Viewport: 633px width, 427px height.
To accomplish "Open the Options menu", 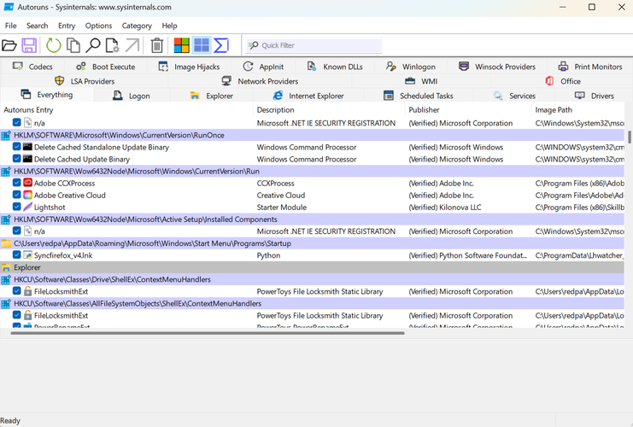I will pyautogui.click(x=98, y=26).
